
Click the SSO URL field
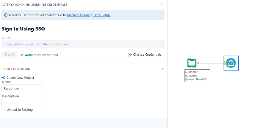83,44
